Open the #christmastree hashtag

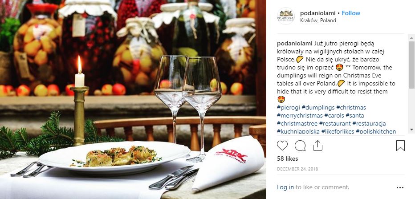click(297, 123)
